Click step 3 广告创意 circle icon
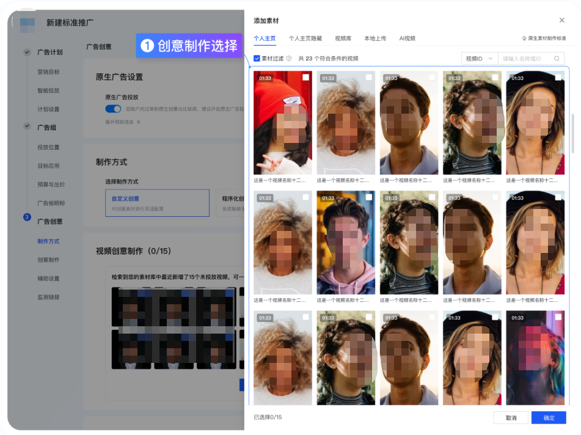 click(27, 217)
